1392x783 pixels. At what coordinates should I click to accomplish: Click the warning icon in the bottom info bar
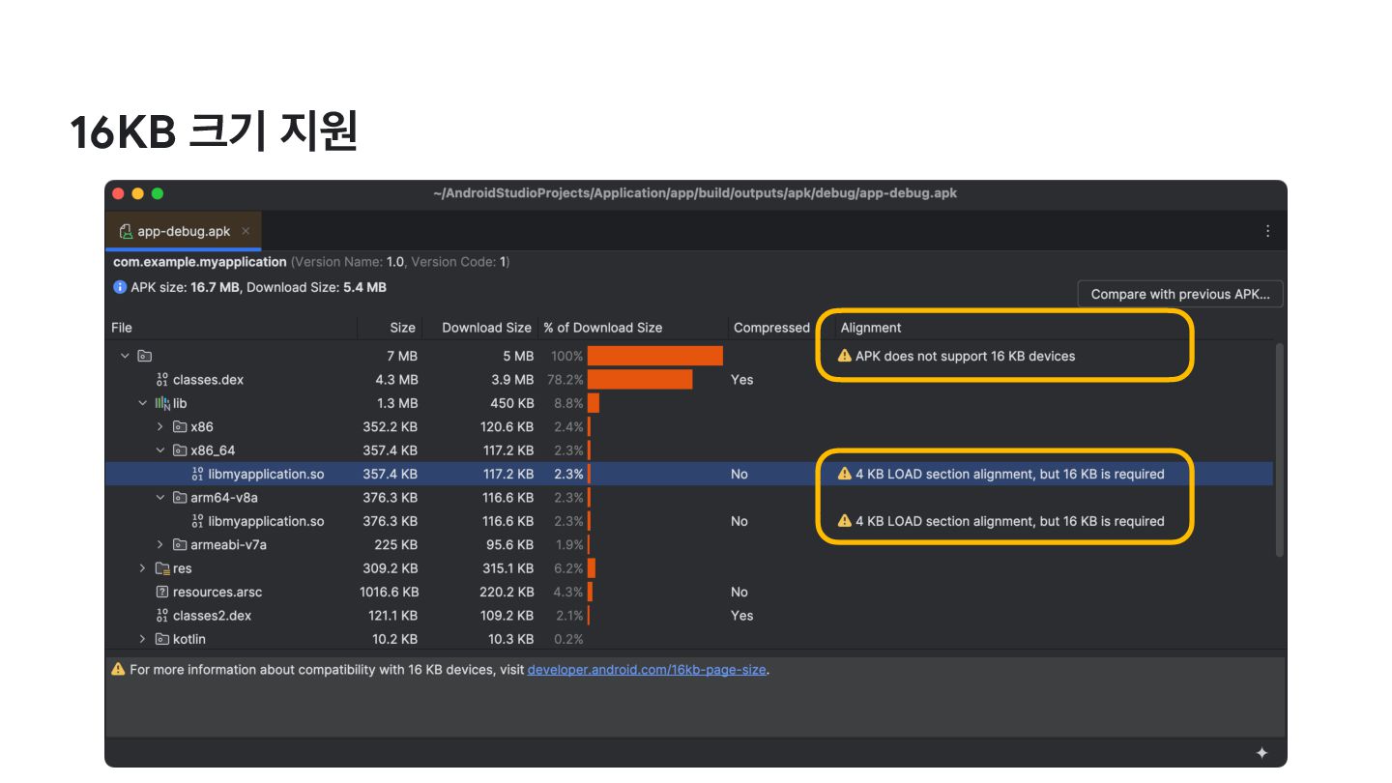click(x=118, y=669)
